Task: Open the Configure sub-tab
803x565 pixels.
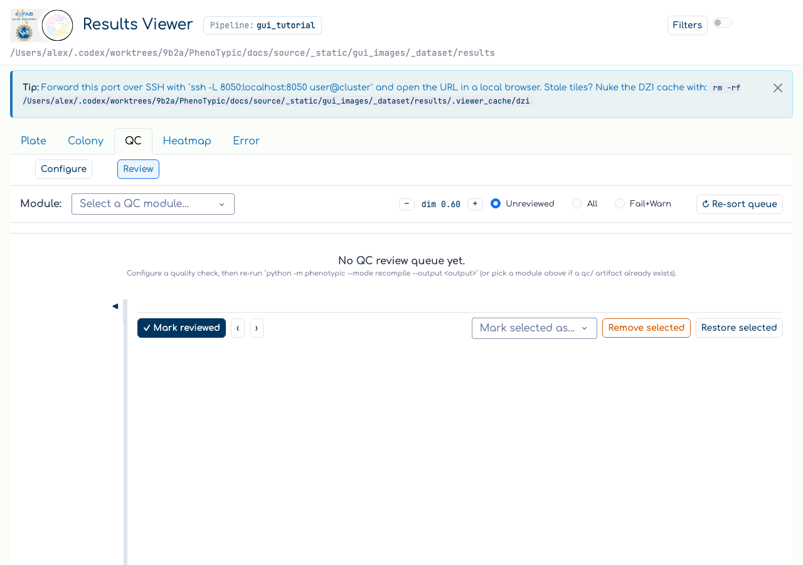Action: click(x=64, y=169)
